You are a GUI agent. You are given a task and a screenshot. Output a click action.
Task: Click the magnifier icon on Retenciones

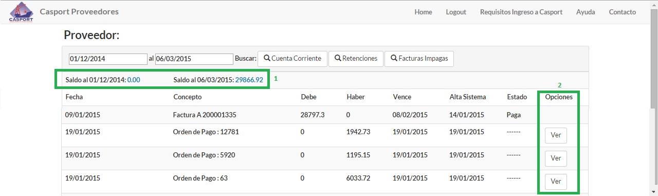[x=338, y=58]
